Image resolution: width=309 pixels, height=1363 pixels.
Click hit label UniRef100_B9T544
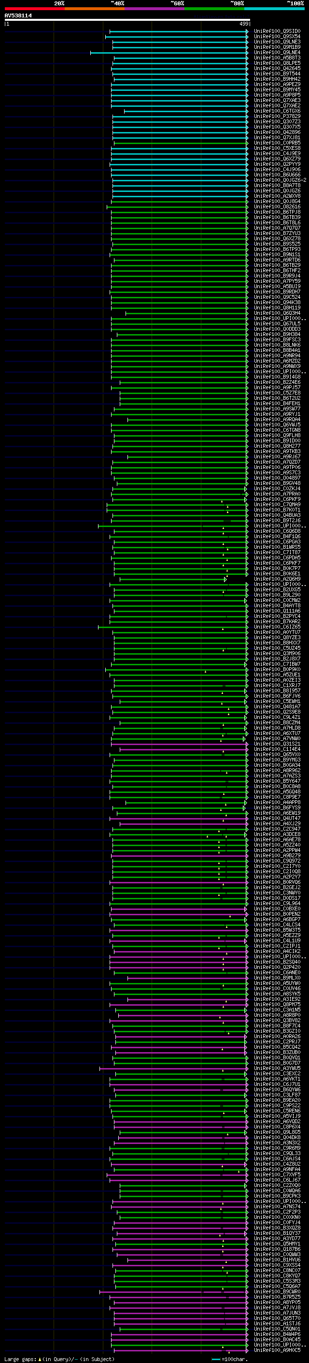[277, 73]
